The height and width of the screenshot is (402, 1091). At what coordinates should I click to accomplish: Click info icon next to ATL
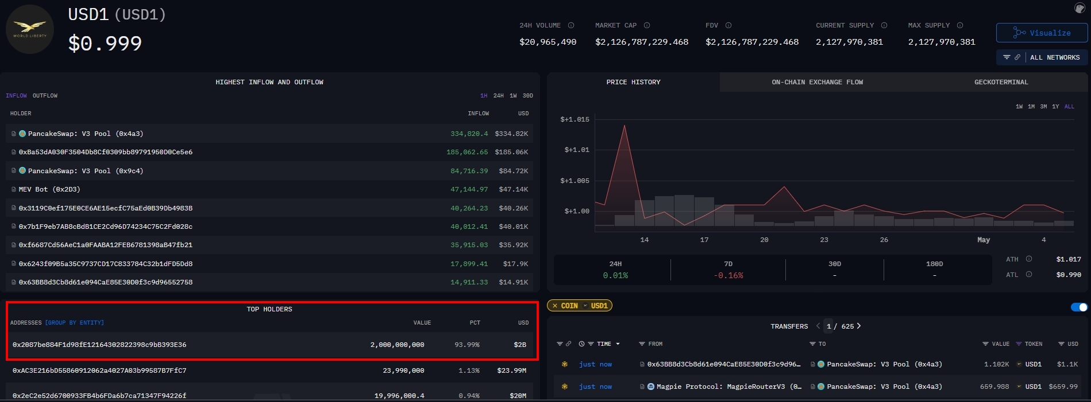coord(1029,275)
